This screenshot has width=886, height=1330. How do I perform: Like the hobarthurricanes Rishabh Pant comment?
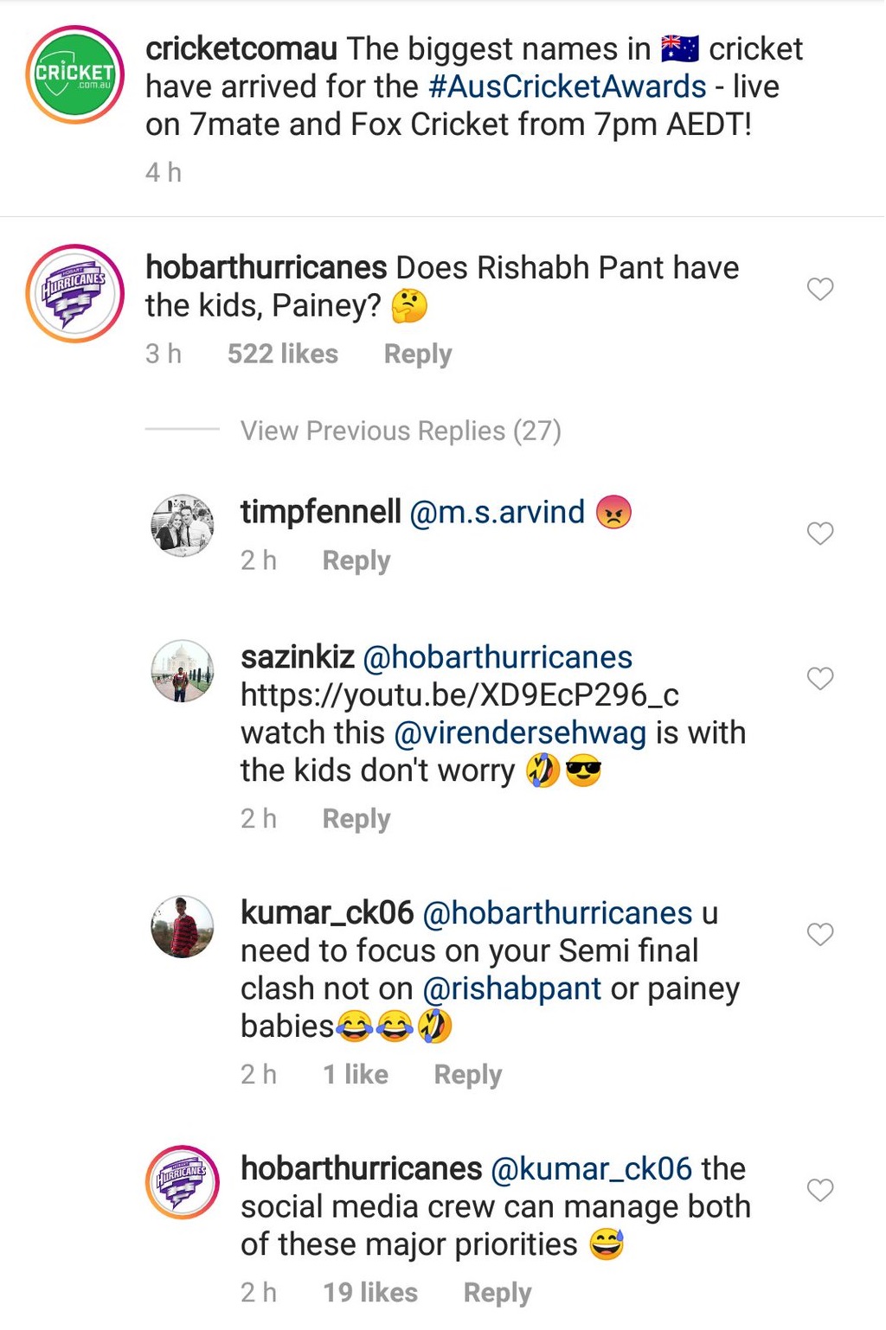coord(819,289)
